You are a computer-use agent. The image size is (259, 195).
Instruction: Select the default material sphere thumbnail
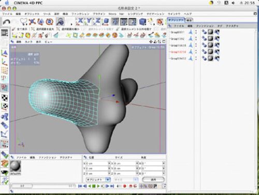click(x=16, y=166)
